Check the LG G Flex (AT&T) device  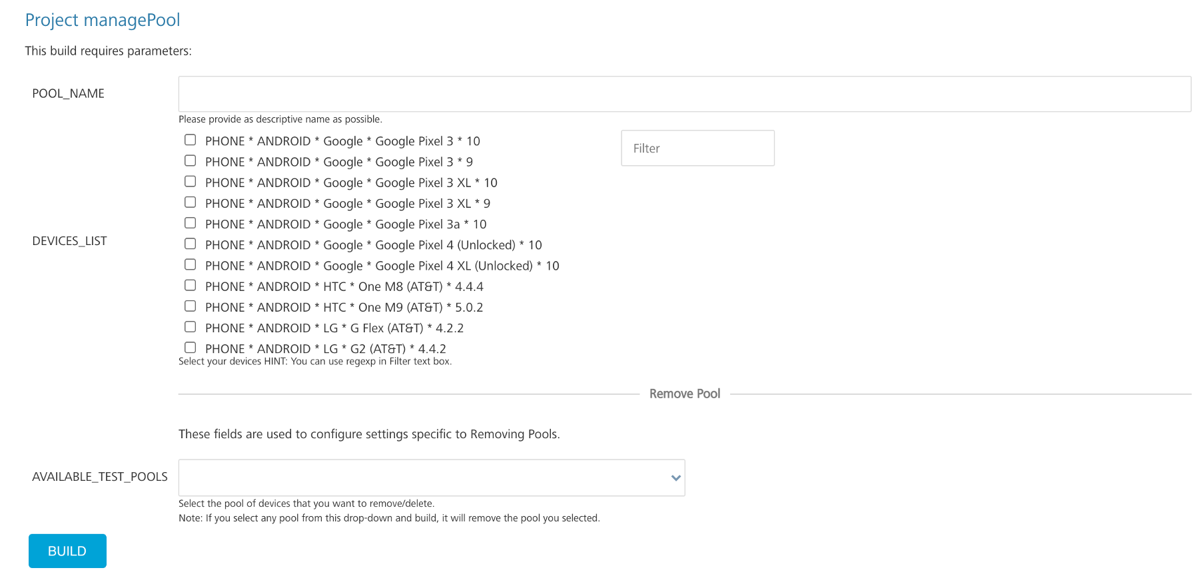[x=190, y=326]
